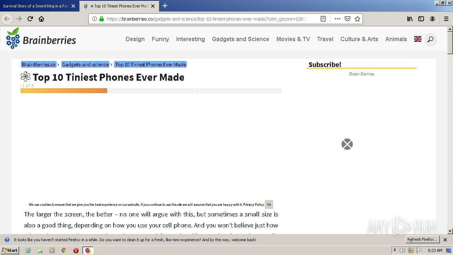Image resolution: width=453 pixels, height=255 pixels.
Task: Open the Action Center flag tray icon
Action: click(419, 250)
